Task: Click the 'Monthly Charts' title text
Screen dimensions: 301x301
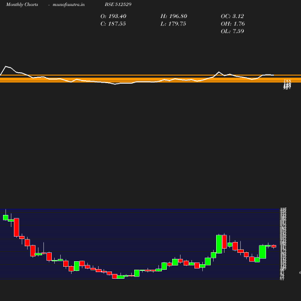Action: [22, 5]
